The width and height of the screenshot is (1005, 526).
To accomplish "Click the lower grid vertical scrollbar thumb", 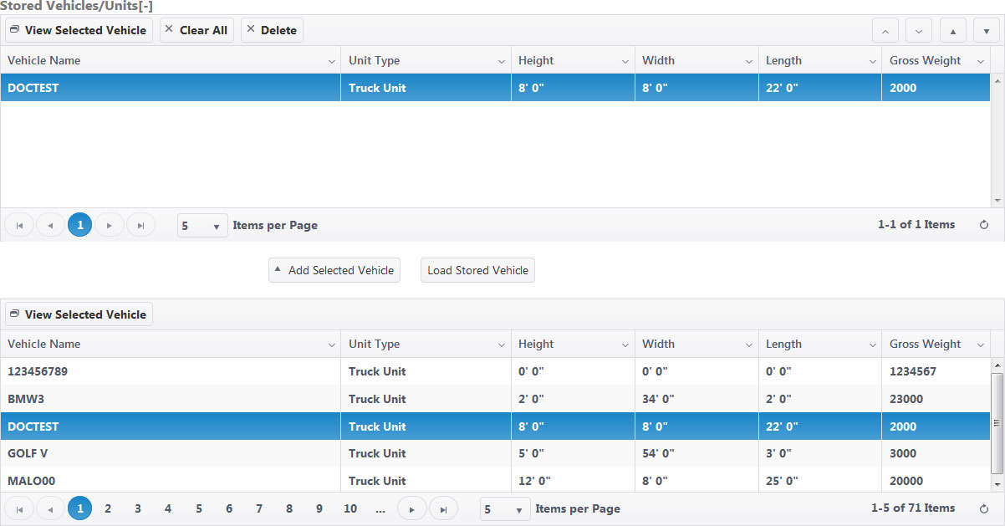I will coord(997,423).
